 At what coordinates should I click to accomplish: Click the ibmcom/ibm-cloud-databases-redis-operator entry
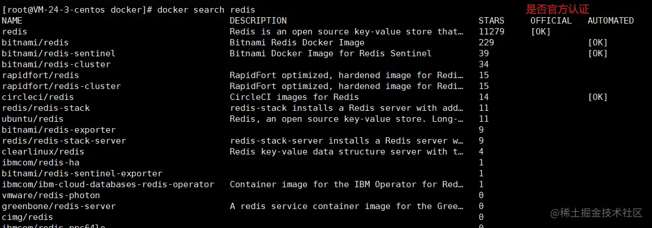pos(108,184)
